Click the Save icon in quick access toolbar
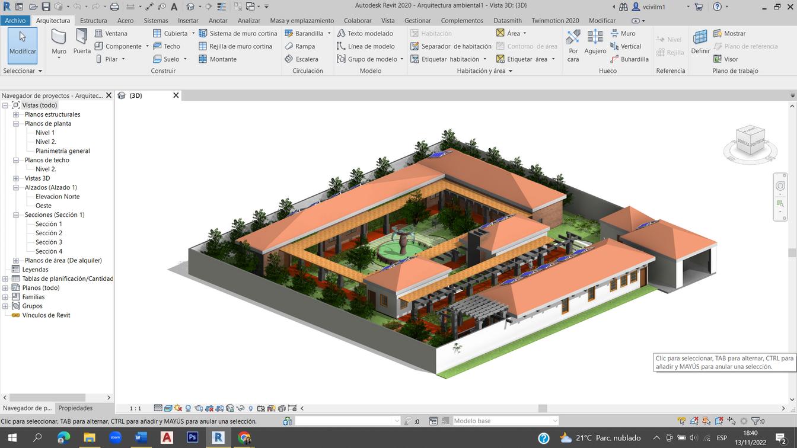The height and width of the screenshot is (448, 797). point(46,7)
